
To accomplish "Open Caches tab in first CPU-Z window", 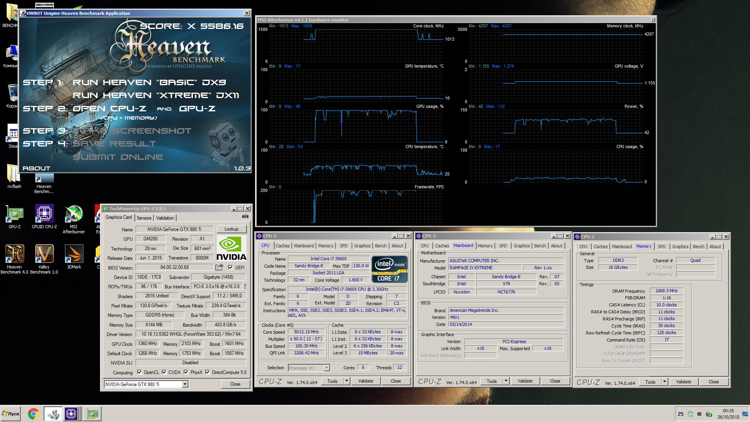I will (x=283, y=246).
